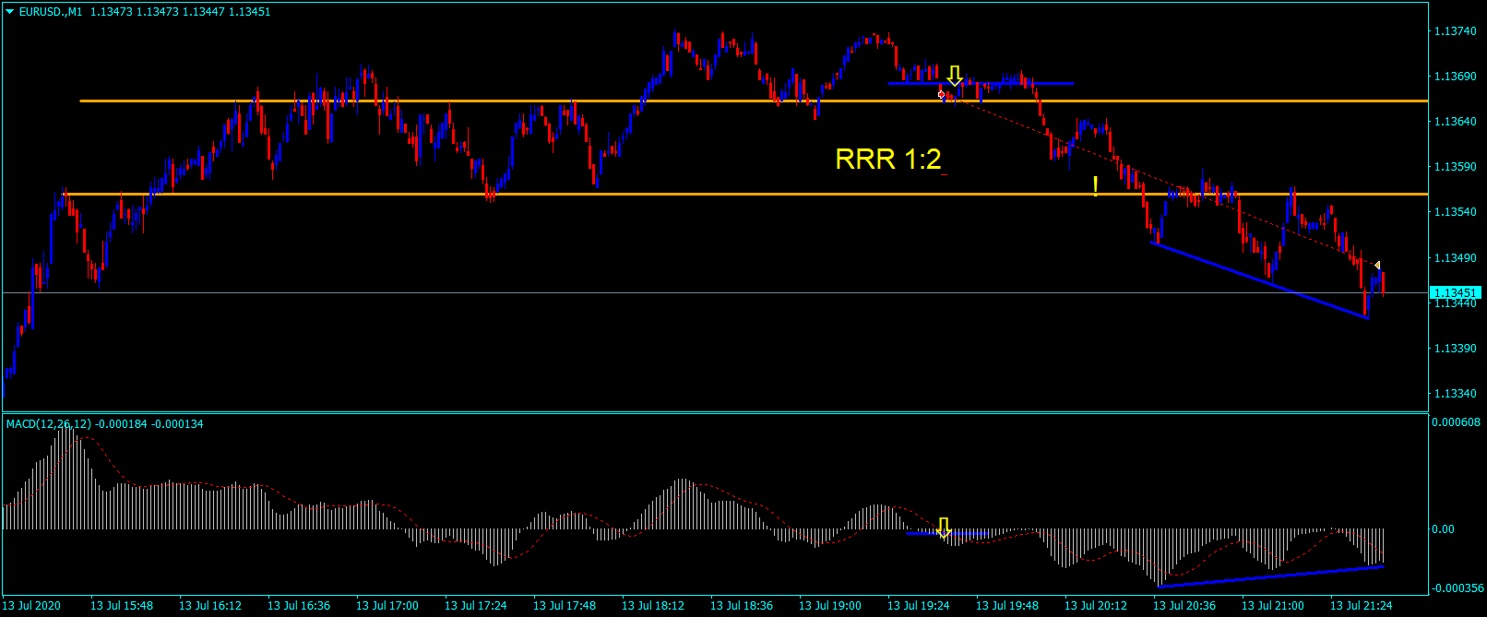Select the yellow down arrow in MACD window
The height and width of the screenshot is (617, 1487).
(x=944, y=528)
